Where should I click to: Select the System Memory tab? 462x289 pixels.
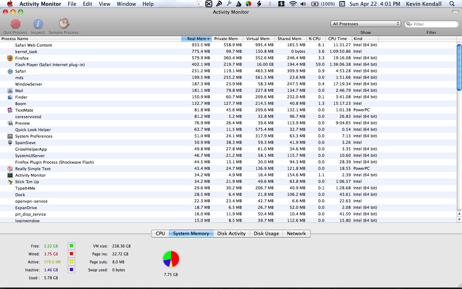191,234
